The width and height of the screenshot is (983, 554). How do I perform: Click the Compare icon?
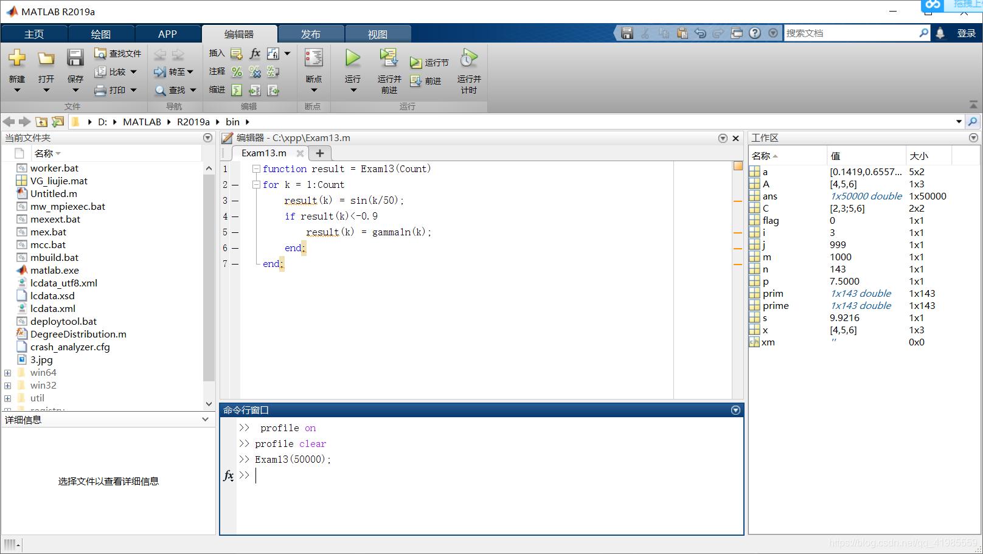point(100,72)
